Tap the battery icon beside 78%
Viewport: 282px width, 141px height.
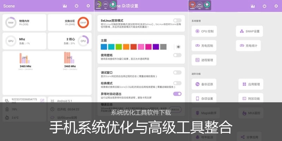(7, 109)
